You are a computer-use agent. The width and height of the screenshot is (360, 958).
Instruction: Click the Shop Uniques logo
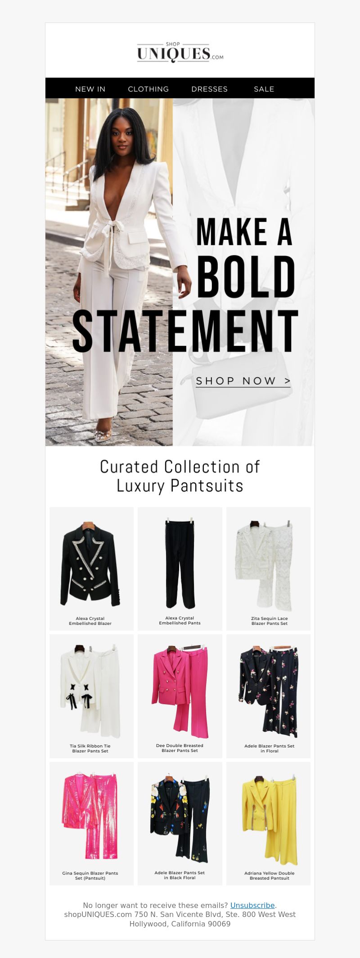[180, 52]
